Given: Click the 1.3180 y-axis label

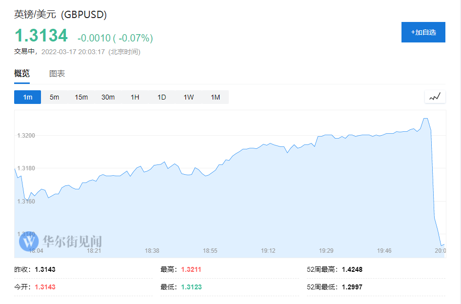Looking at the screenshot, I should 26,168.
